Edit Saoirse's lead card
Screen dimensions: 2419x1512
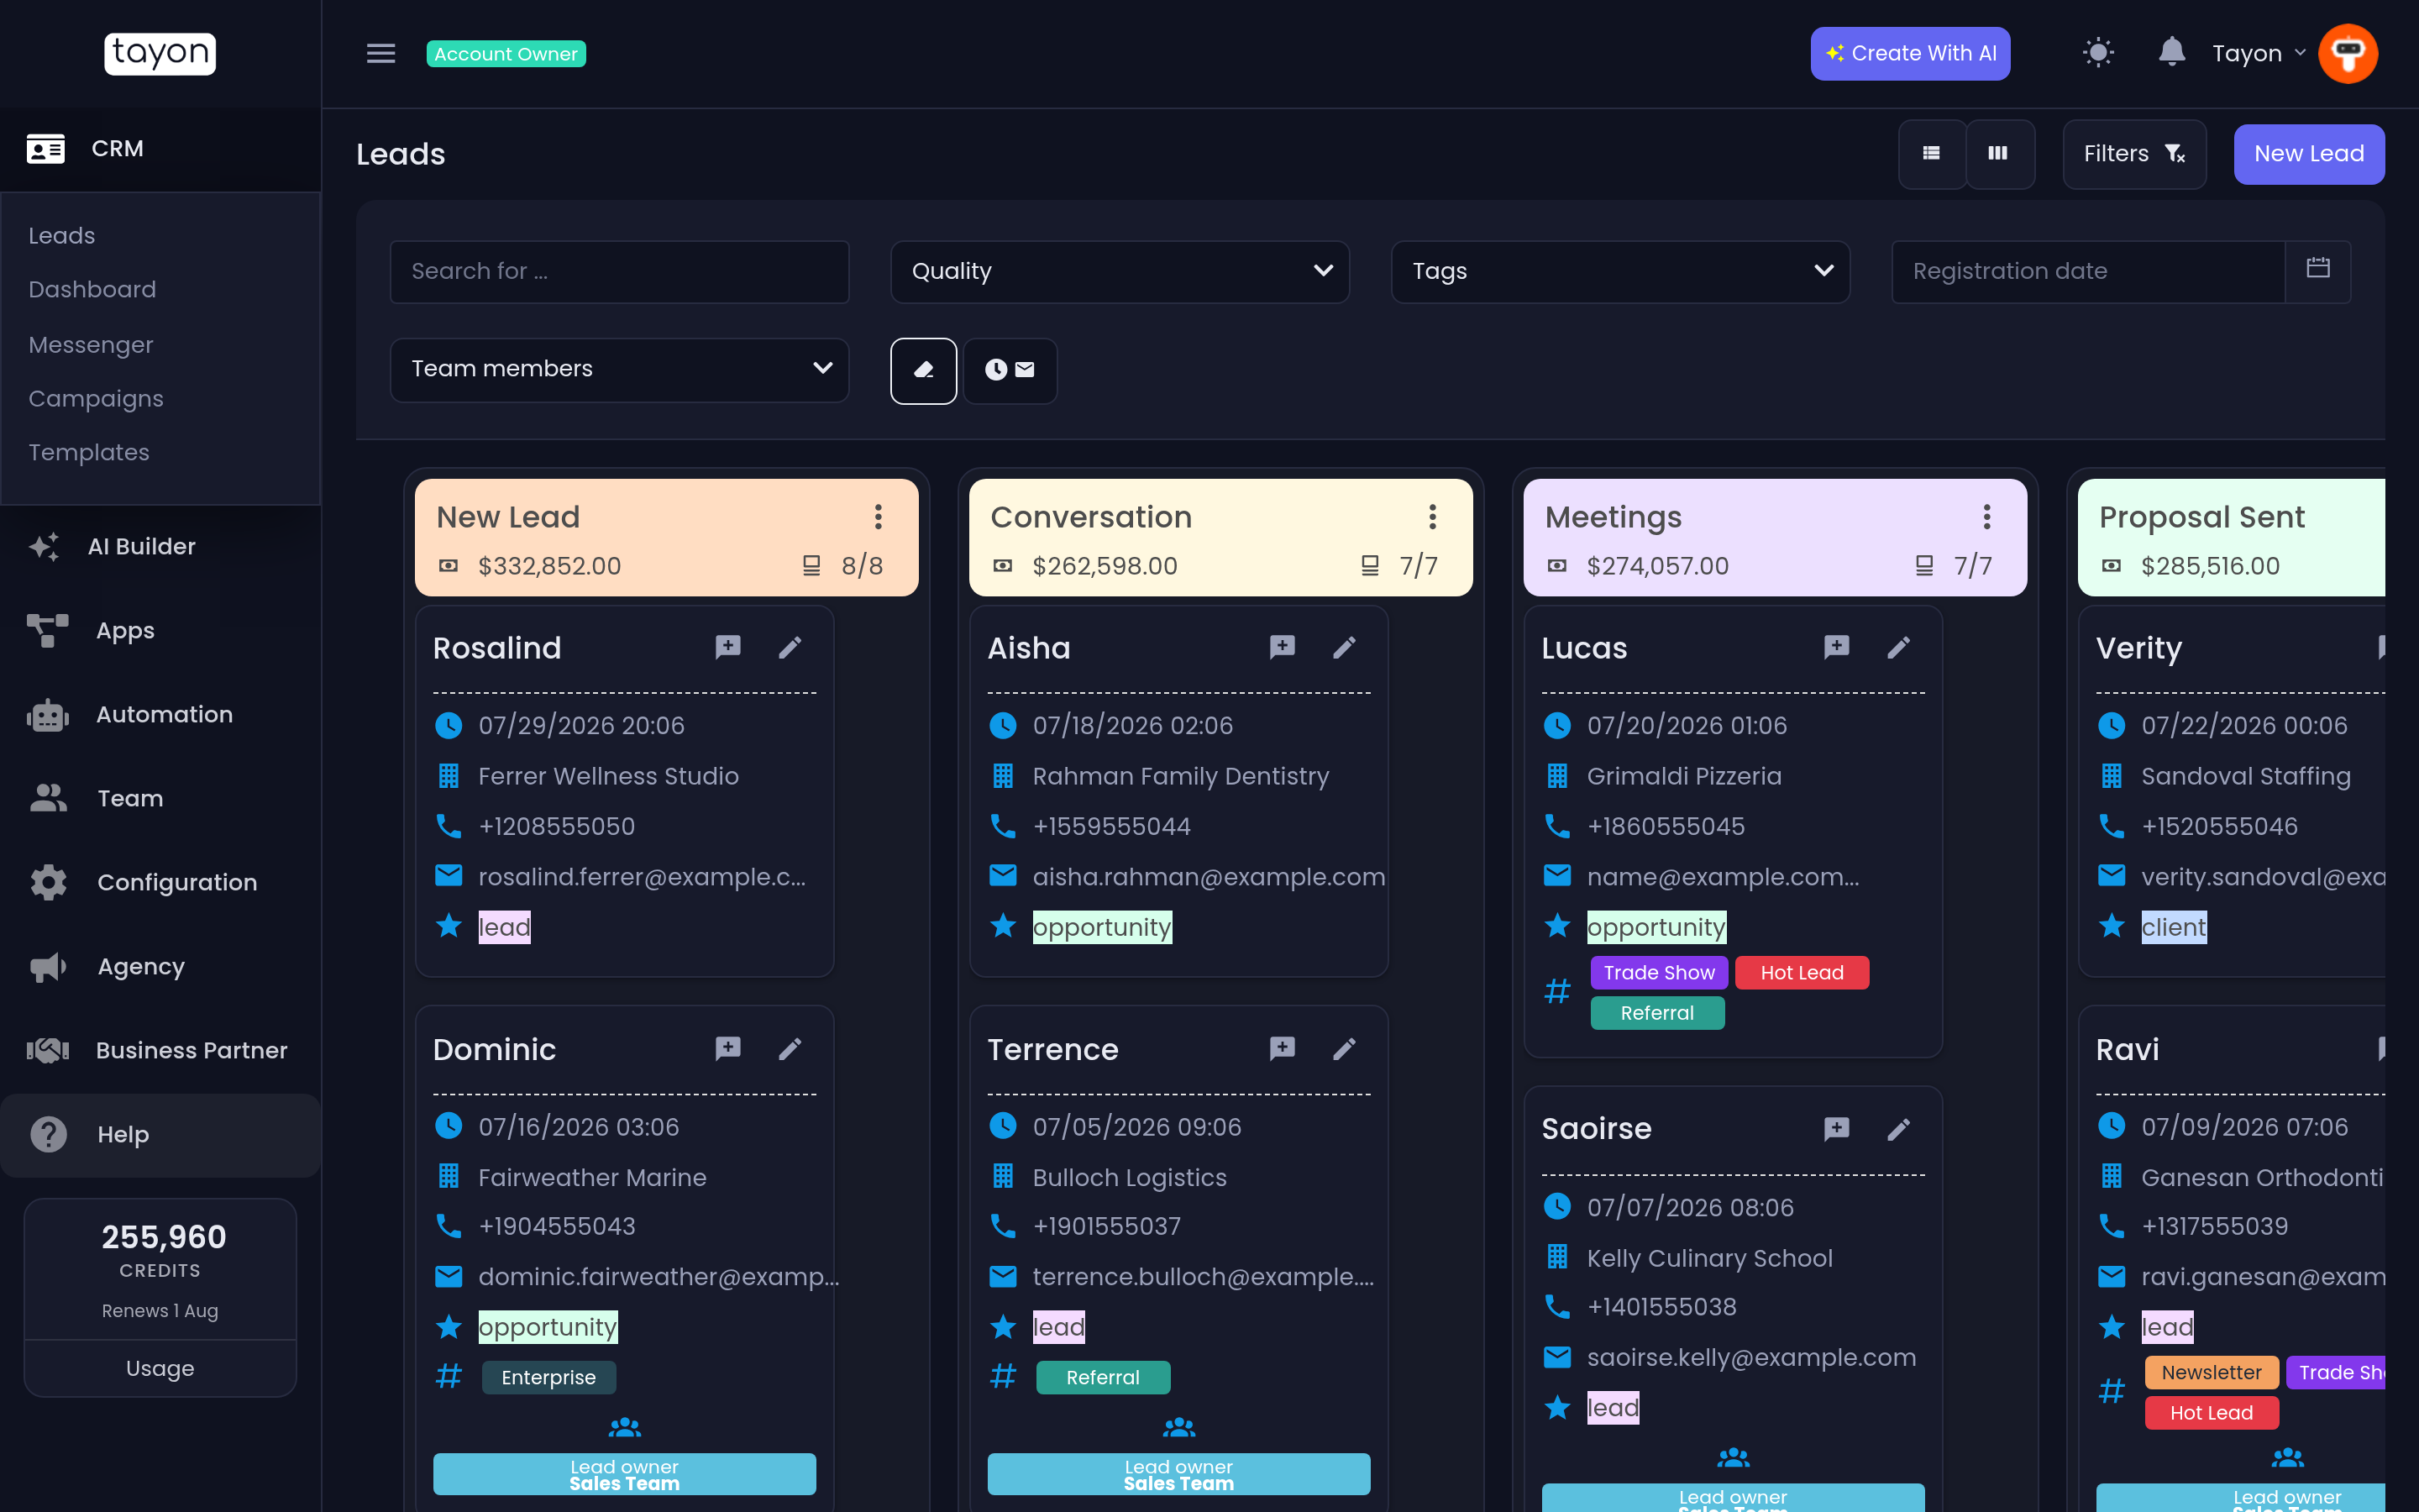(x=1899, y=1130)
